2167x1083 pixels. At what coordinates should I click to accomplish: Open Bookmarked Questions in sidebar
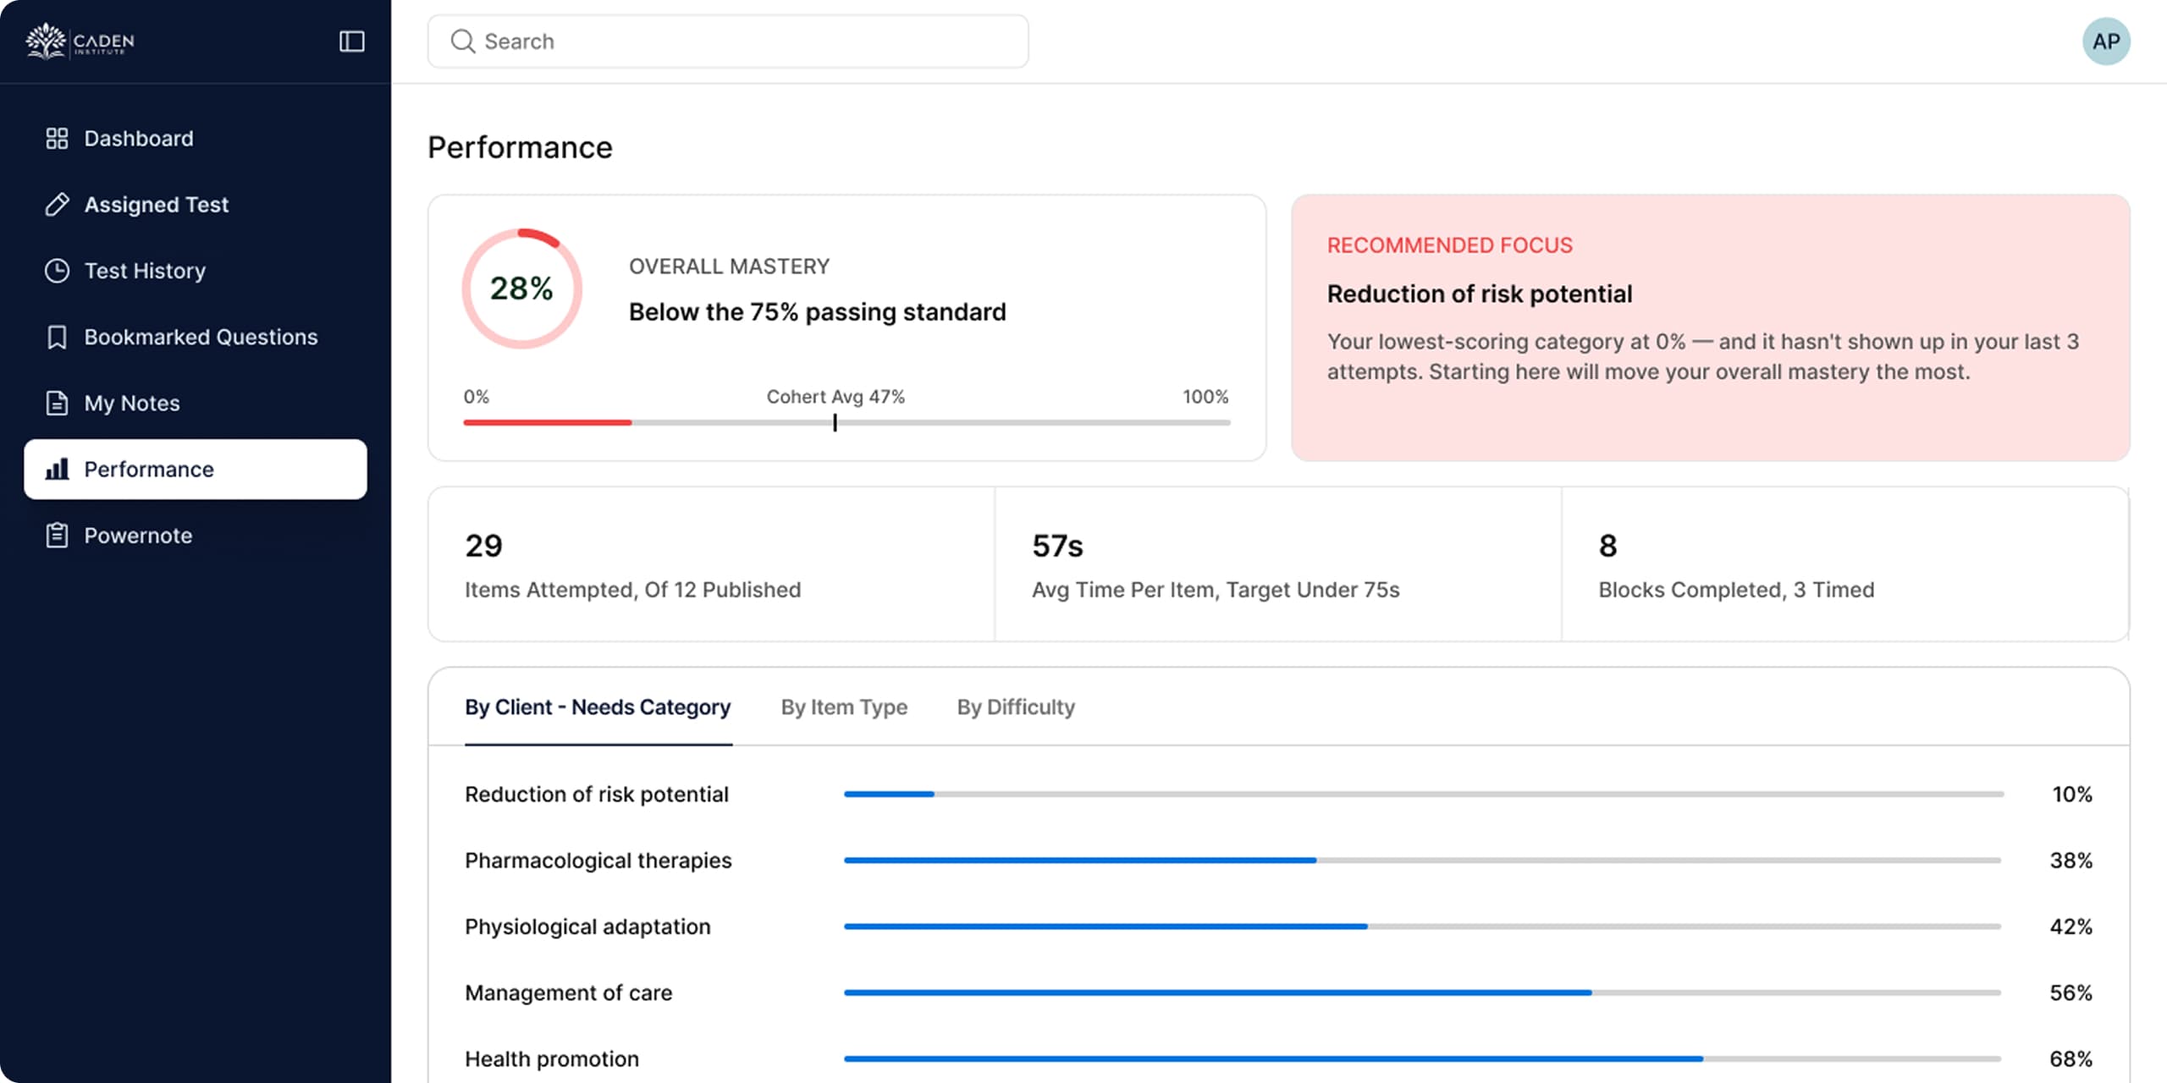tap(196, 337)
